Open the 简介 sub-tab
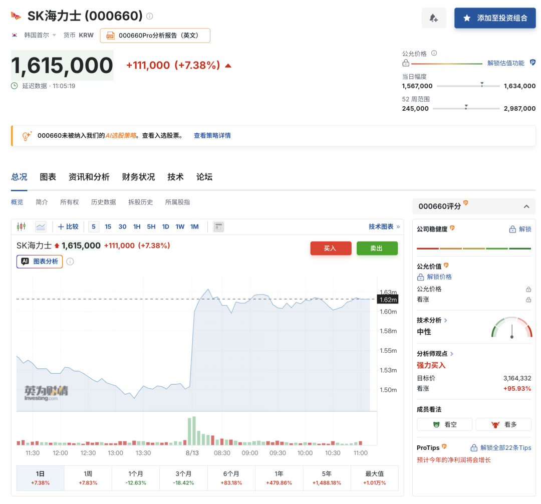Screen dimensions: 541x504 [42, 202]
